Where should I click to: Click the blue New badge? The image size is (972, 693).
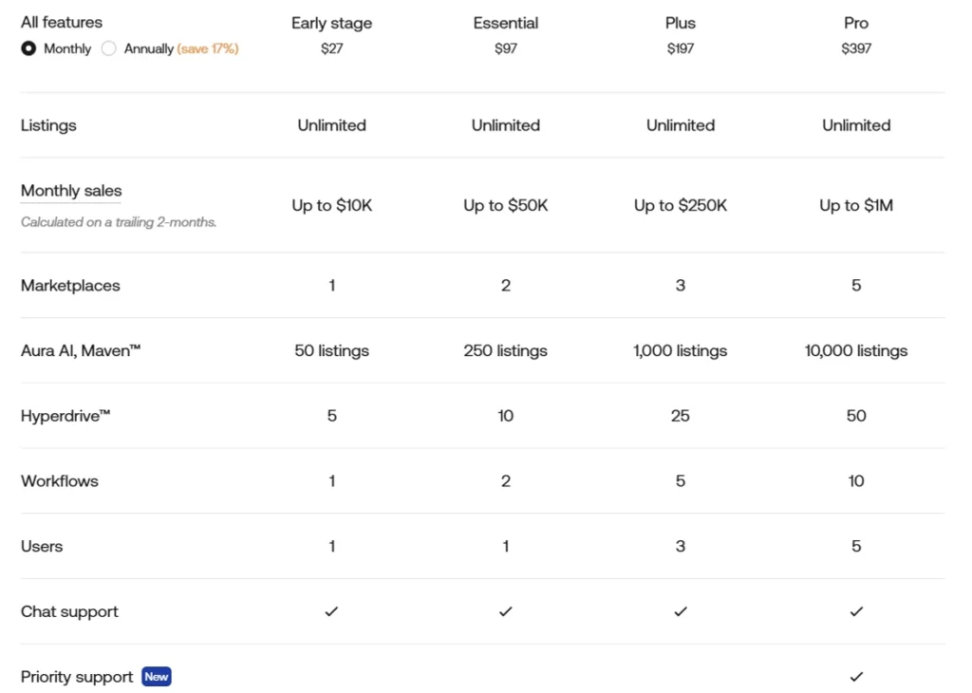point(156,677)
